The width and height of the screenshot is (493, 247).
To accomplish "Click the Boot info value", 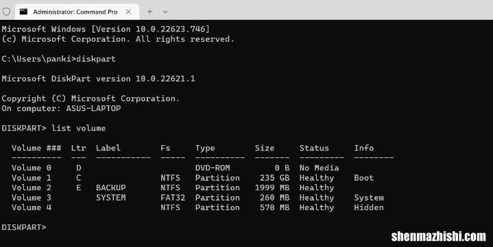I will [364, 178].
